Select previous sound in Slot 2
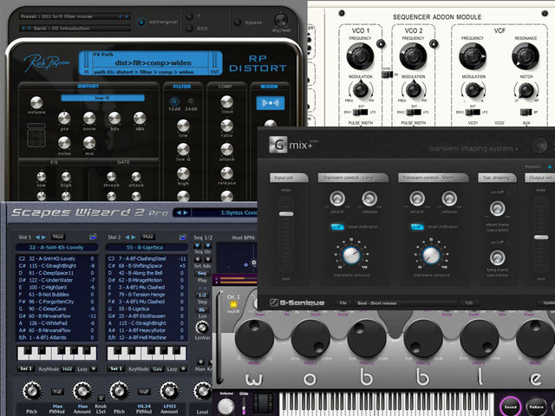 pos(127,237)
